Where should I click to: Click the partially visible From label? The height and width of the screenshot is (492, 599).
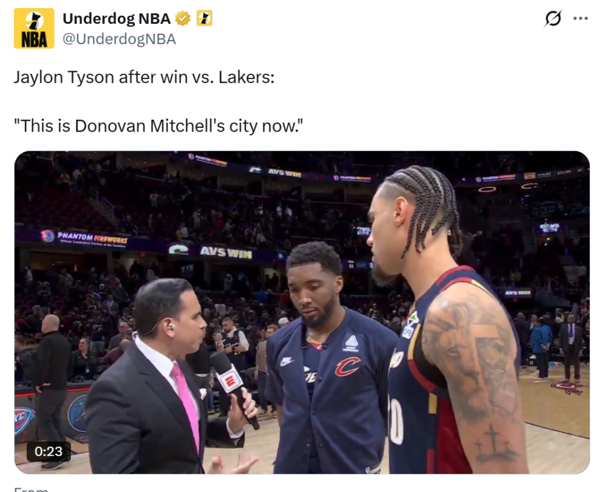pos(31,489)
